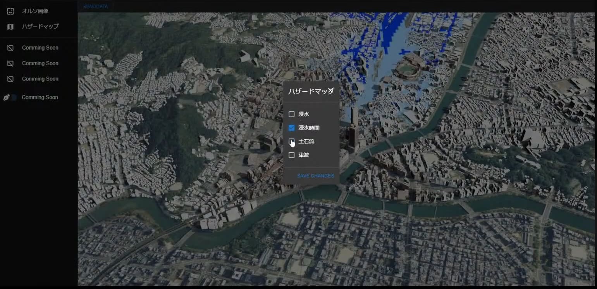This screenshot has width=597, height=289.
Task: Open the SENDDATA tab at top
Action: click(96, 7)
